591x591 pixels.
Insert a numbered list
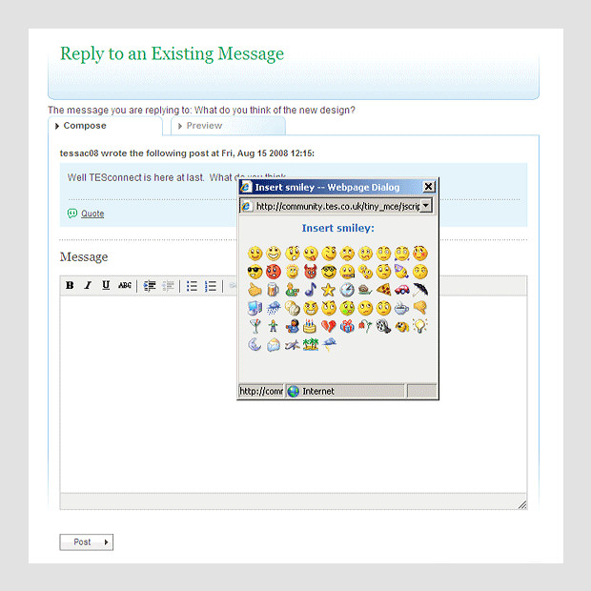click(x=211, y=286)
